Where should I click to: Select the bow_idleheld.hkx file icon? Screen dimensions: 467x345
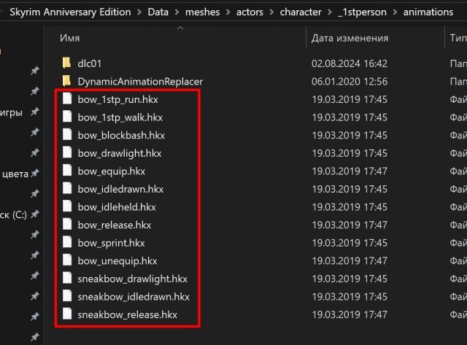click(67, 206)
